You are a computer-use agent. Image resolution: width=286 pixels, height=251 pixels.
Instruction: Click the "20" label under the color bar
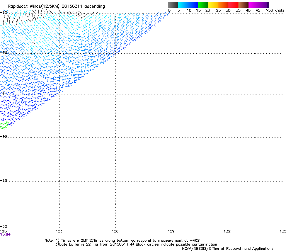(208, 10)
